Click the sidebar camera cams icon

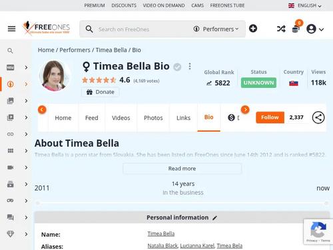[11, 167]
